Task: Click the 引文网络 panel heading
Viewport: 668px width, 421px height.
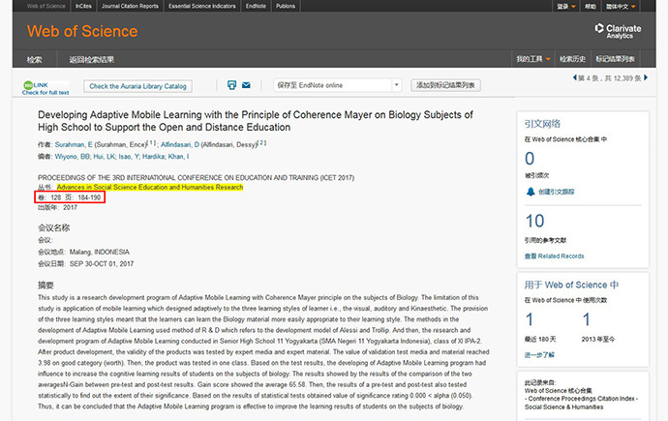Action: tap(542, 124)
